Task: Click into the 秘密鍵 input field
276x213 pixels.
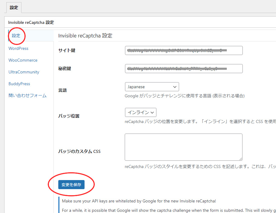Action: (x=184, y=69)
